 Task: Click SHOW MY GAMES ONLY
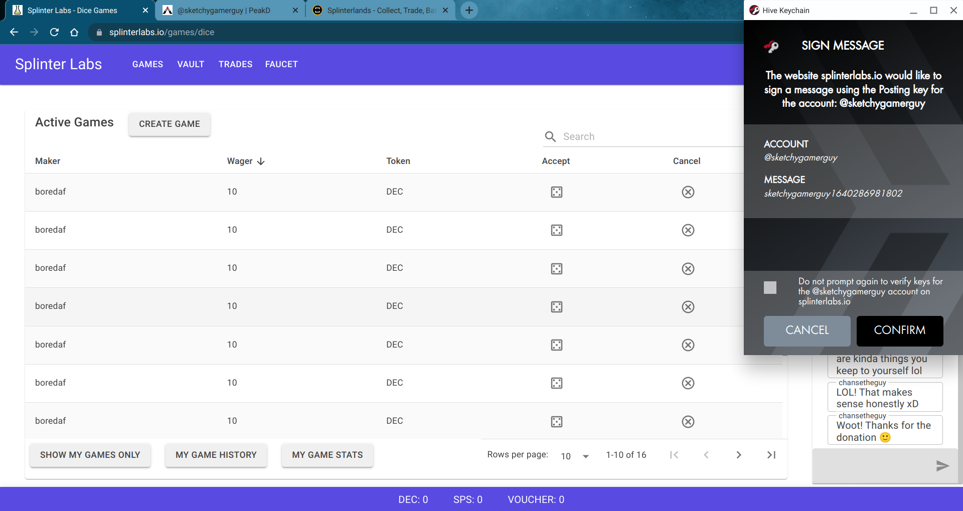click(x=90, y=455)
